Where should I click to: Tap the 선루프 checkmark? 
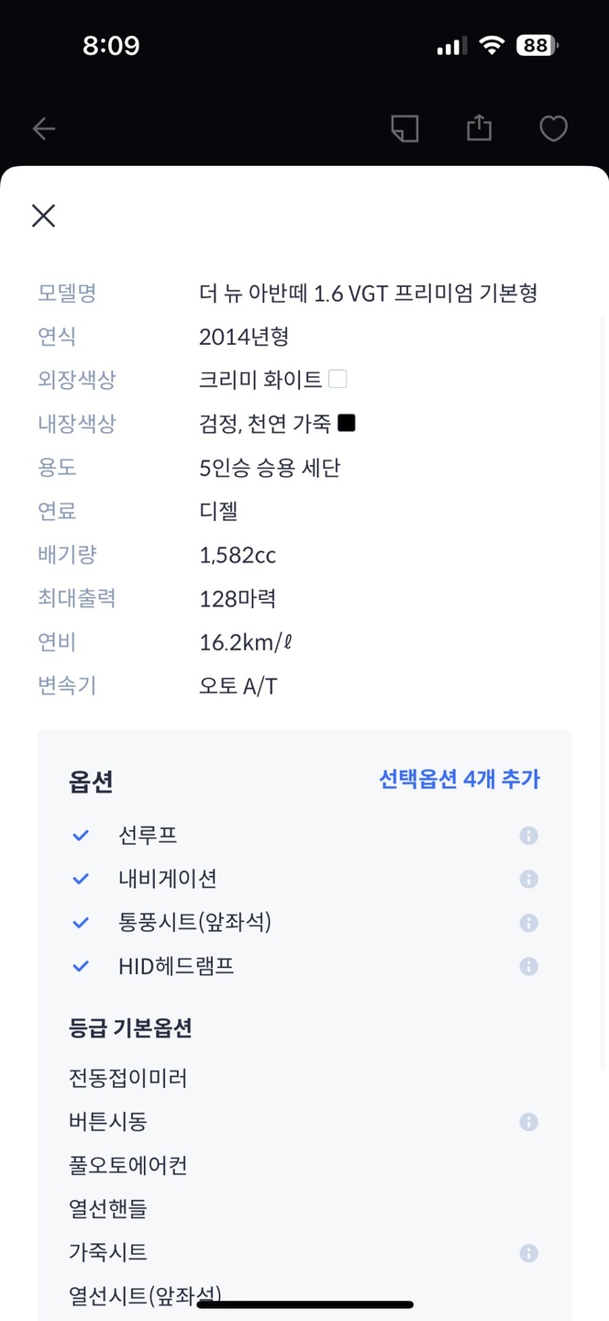pyautogui.click(x=81, y=836)
